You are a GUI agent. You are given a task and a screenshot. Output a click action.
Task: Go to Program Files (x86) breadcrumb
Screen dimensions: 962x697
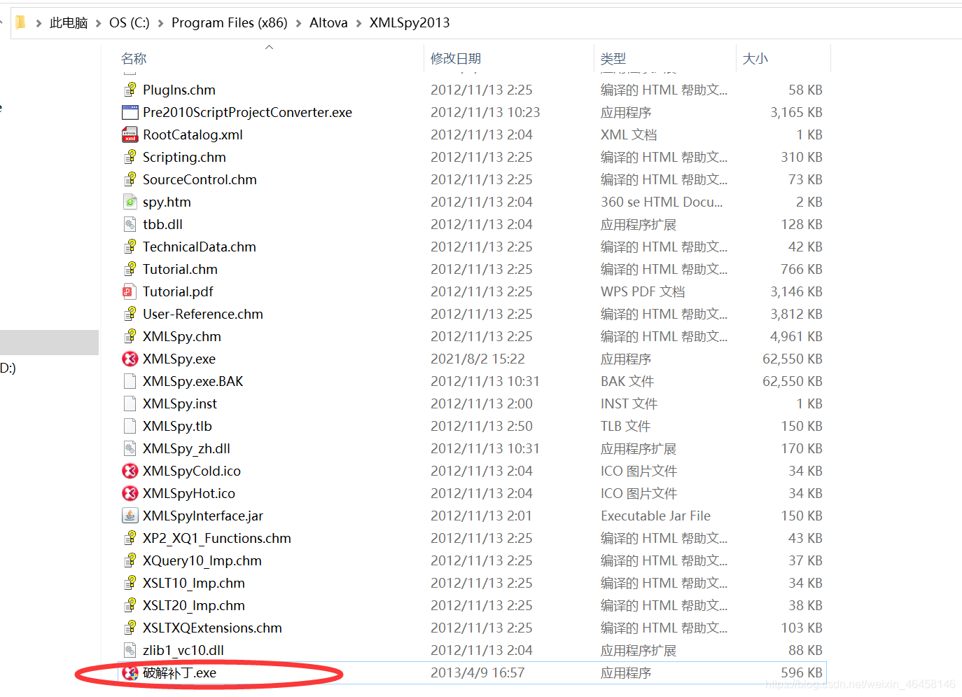pos(230,23)
